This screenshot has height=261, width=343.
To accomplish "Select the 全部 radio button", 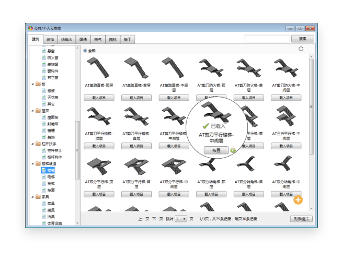I will click(x=85, y=51).
